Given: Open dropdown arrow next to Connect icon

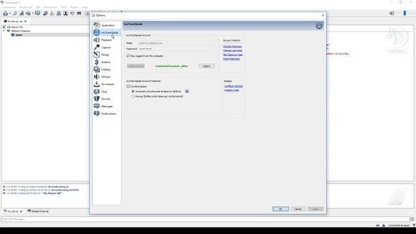Looking at the screenshot, I should pyautogui.click(x=10, y=13).
